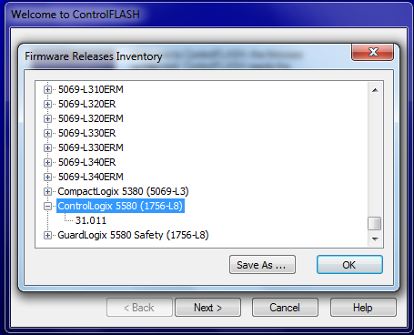This screenshot has width=414, height=335.
Task: Click the Save As ... button
Action: pos(262,265)
